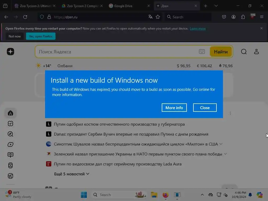Open the clock showing 4:46 PM
Screen dimensions: 268x201
click(239, 195)
